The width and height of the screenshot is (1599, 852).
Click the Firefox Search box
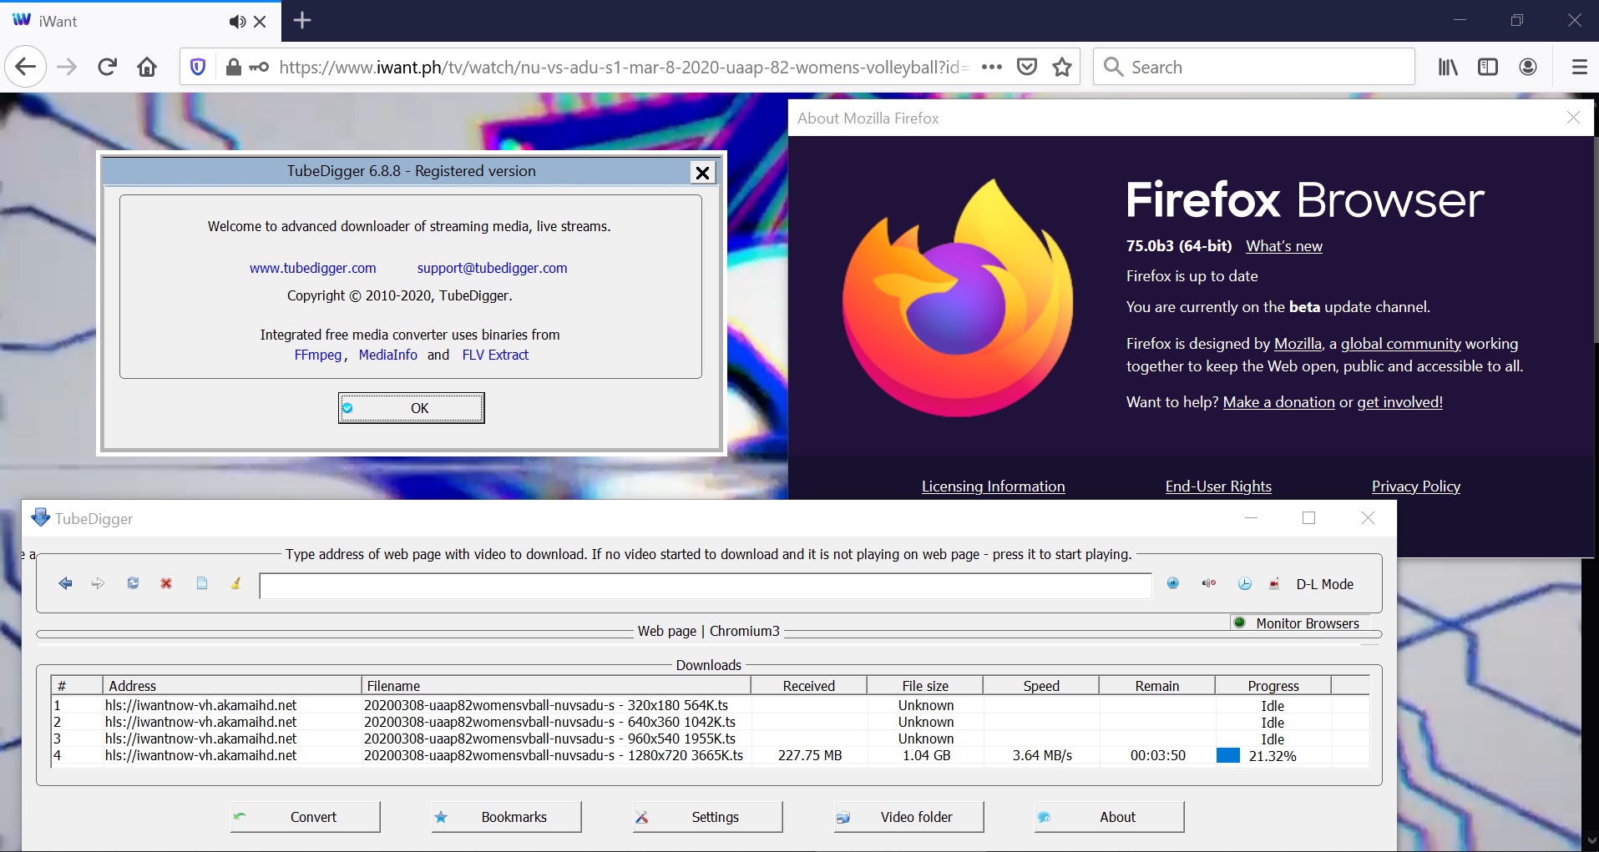coord(1254,67)
